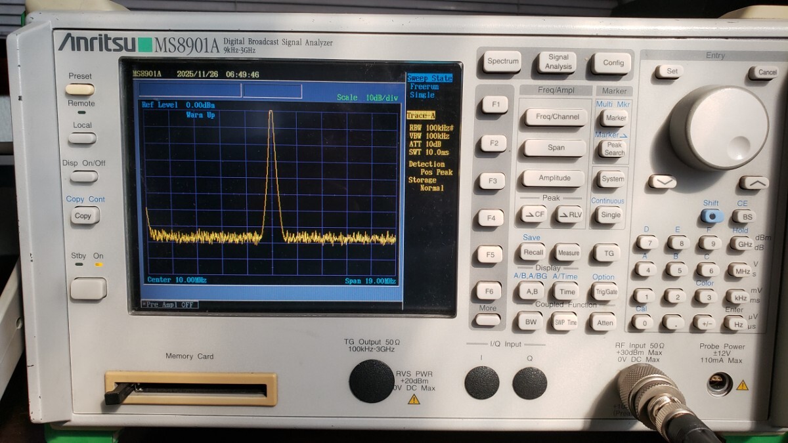Toggle the blue Shift key
Viewport: 788px width, 443px height.
click(x=712, y=216)
